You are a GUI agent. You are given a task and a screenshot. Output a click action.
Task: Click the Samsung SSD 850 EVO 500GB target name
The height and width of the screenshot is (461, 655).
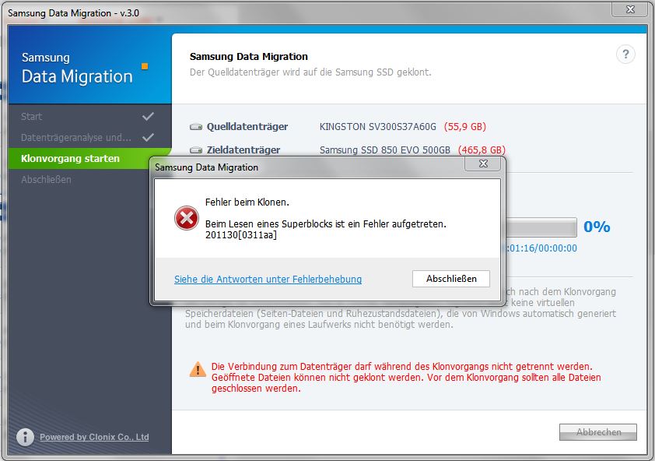[x=385, y=150]
